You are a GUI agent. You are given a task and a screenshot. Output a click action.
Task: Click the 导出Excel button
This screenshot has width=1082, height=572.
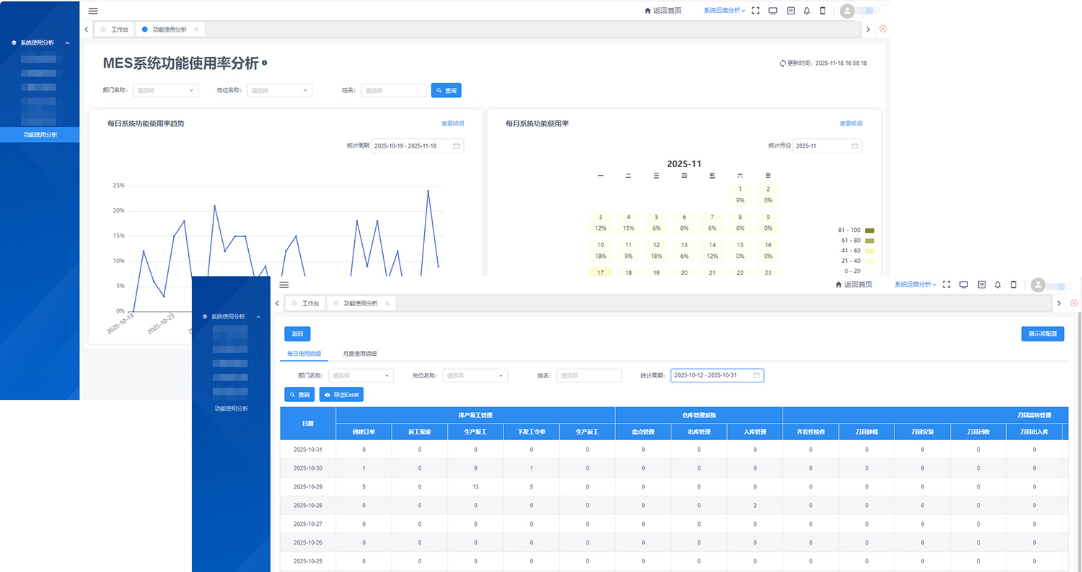tap(342, 395)
